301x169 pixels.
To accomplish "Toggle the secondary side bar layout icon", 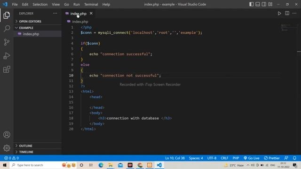I will click(x=264, y=4).
